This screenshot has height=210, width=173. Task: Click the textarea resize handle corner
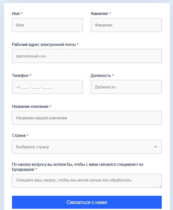coord(160,186)
